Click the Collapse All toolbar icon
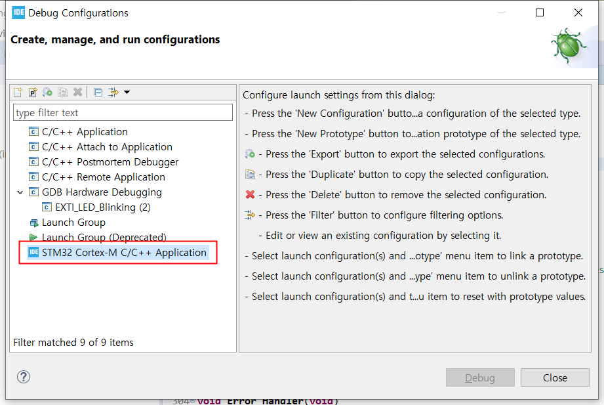This screenshot has width=604, height=405. tap(98, 92)
